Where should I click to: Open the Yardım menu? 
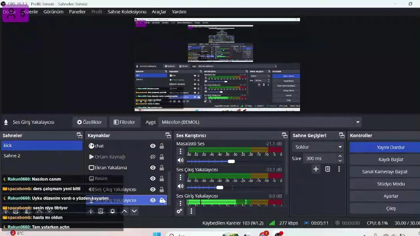[179, 12]
